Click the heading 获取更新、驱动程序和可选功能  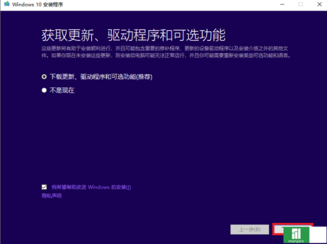coord(134,35)
